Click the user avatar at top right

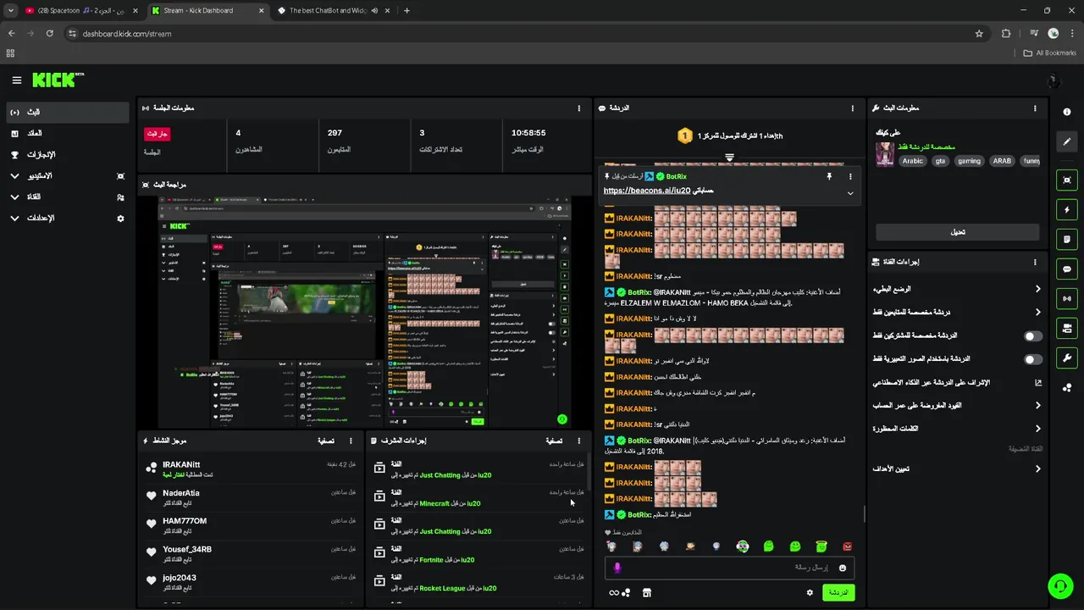point(1054,81)
